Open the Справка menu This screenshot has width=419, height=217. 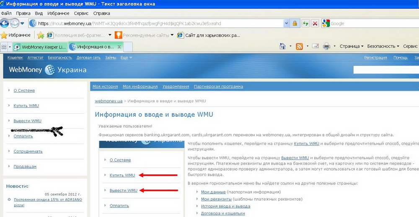click(101, 13)
